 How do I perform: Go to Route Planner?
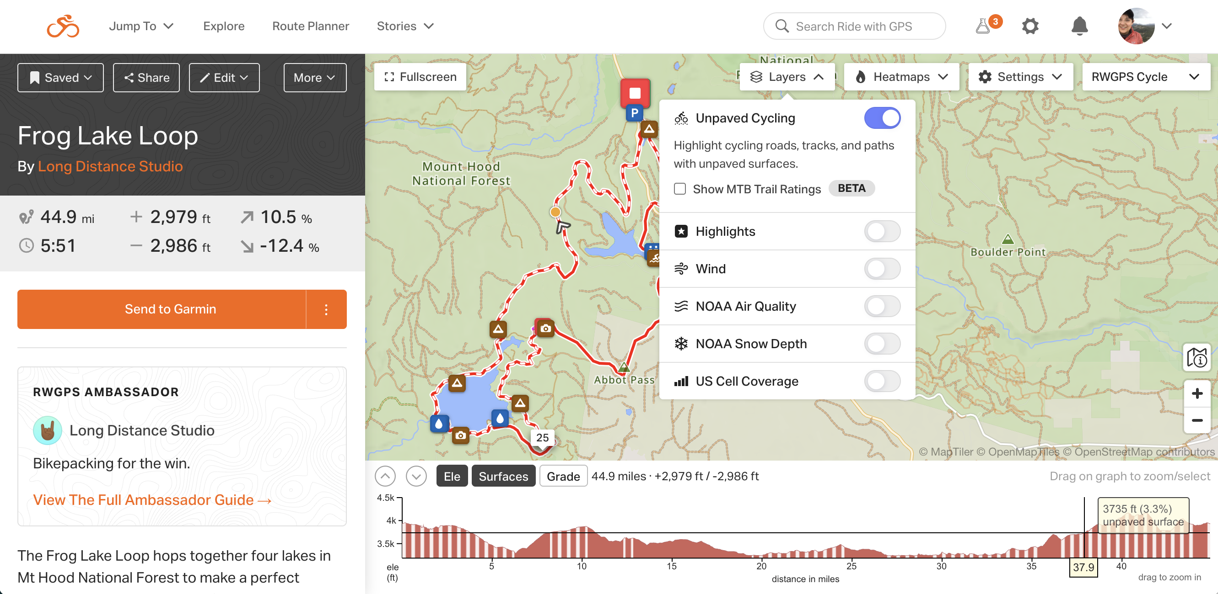[x=310, y=26]
